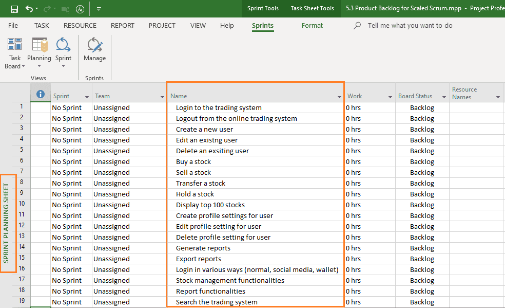505x308 pixels.
Task: Click task 'Delete an exsiting user'
Action: click(212, 151)
